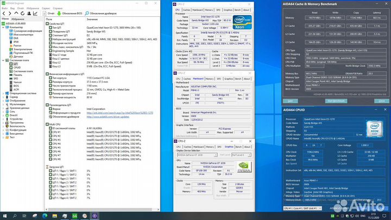Open the Избранное menu in AIDA64 menu bar
The height and width of the screenshot is (220, 391).
pos(33,8)
